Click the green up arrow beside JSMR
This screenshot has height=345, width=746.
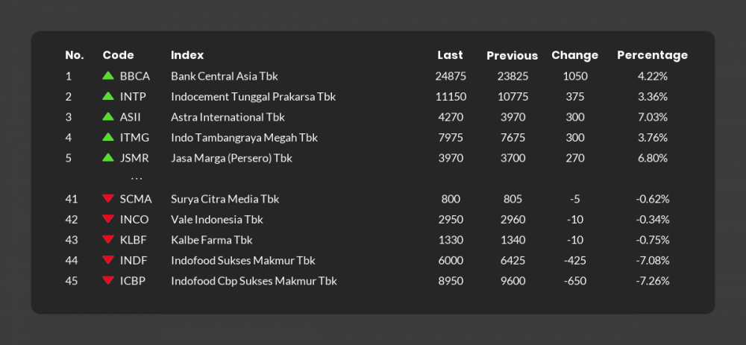(108, 157)
